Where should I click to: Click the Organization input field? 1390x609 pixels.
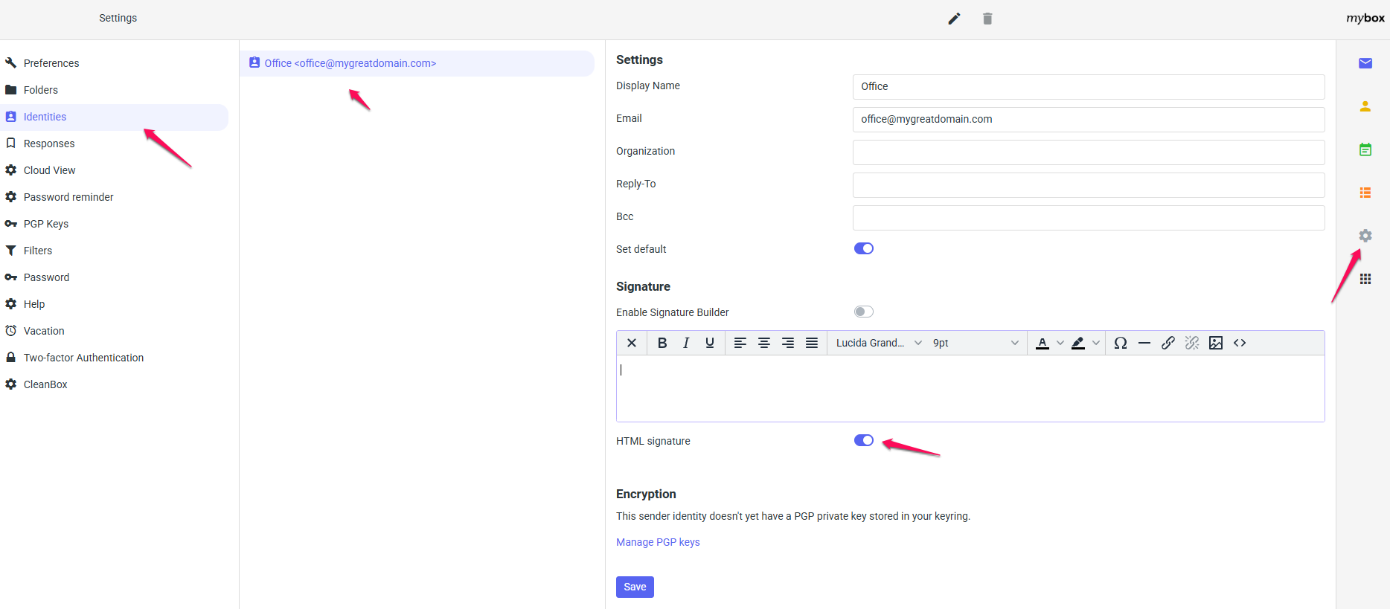(x=1089, y=152)
